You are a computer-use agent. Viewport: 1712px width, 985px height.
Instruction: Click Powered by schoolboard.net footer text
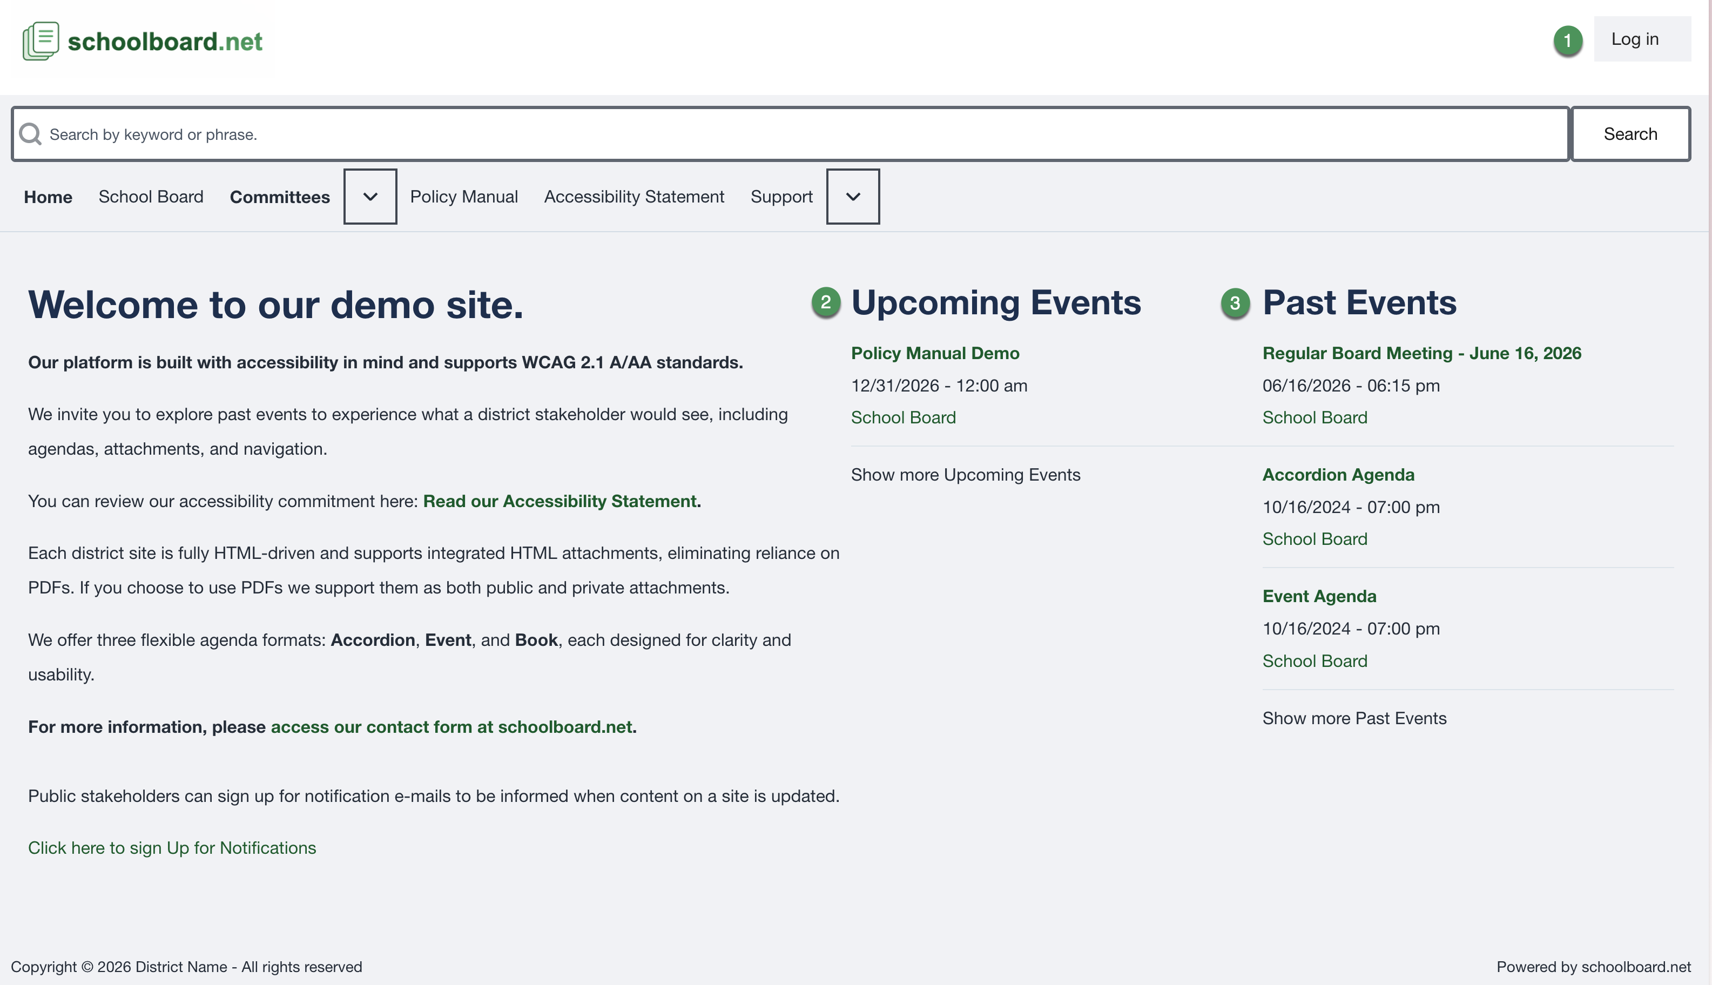click(1594, 967)
